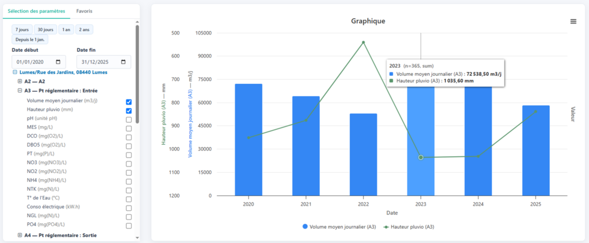589x243 pixels.
Task: Click the Graphique chart title
Action: [368, 21]
